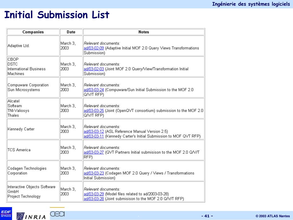Screen dimensions: 293x220
Task: Click the date cell in TCS America row
Action: (71, 150)
